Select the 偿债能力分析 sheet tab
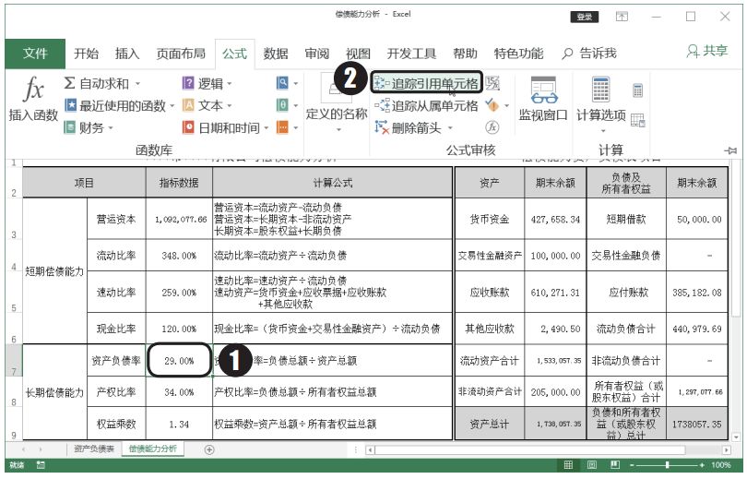 click(x=152, y=449)
